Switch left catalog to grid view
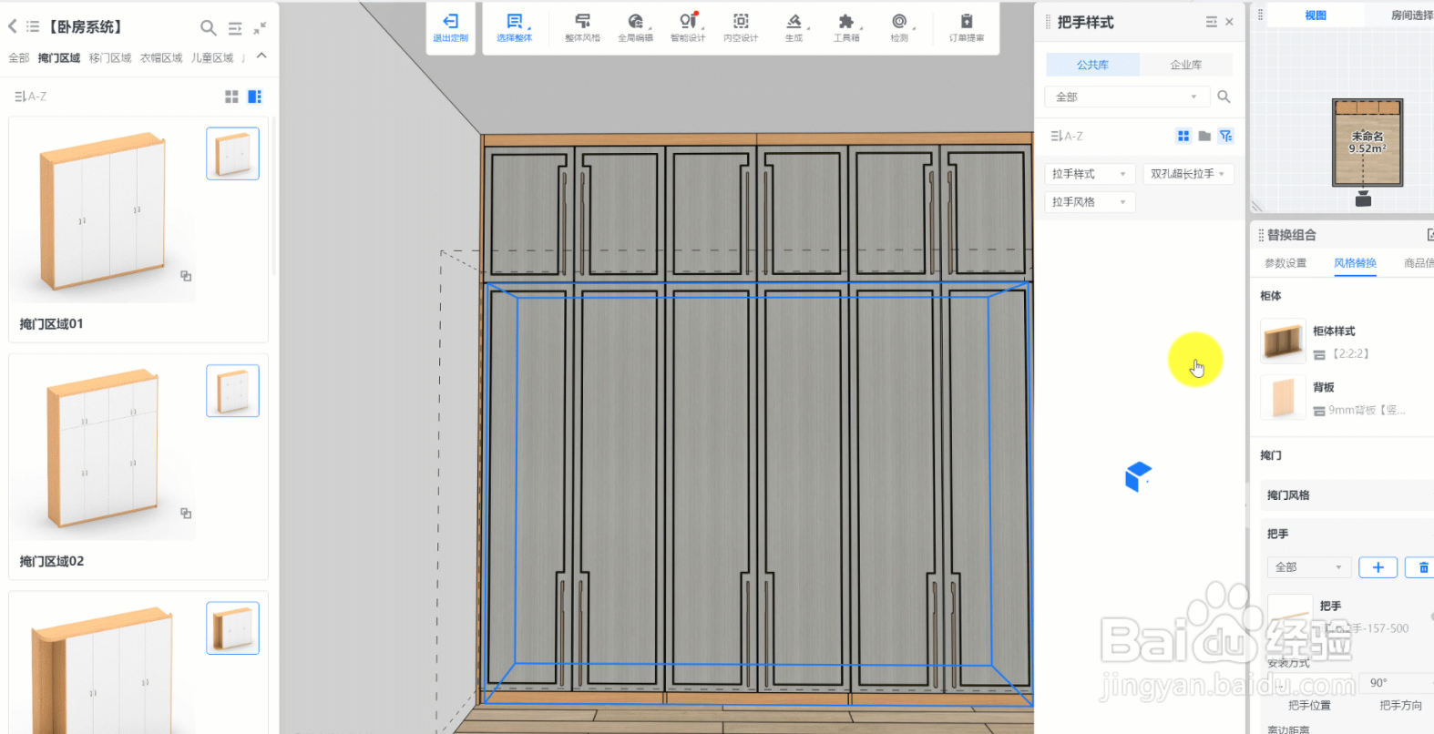The height and width of the screenshot is (734, 1434). click(231, 97)
